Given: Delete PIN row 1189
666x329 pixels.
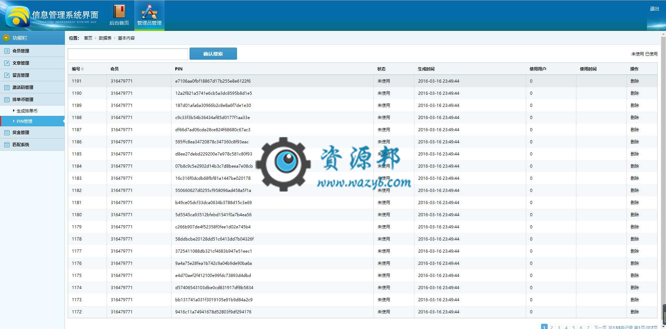Looking at the screenshot, I should [x=634, y=106].
